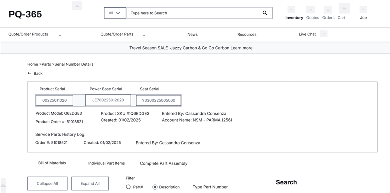Click the Product Order #: 51018521 text
This screenshot has width=390, height=193.
(x=59, y=122)
